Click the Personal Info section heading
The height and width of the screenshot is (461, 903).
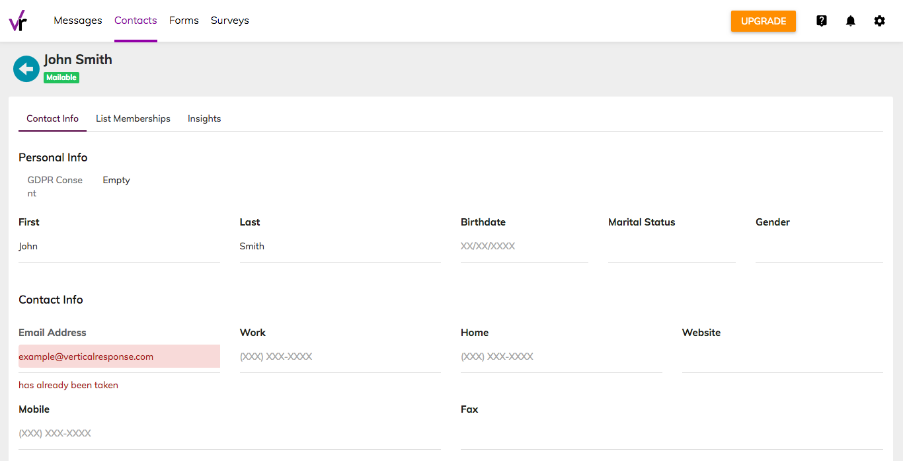[x=53, y=157]
